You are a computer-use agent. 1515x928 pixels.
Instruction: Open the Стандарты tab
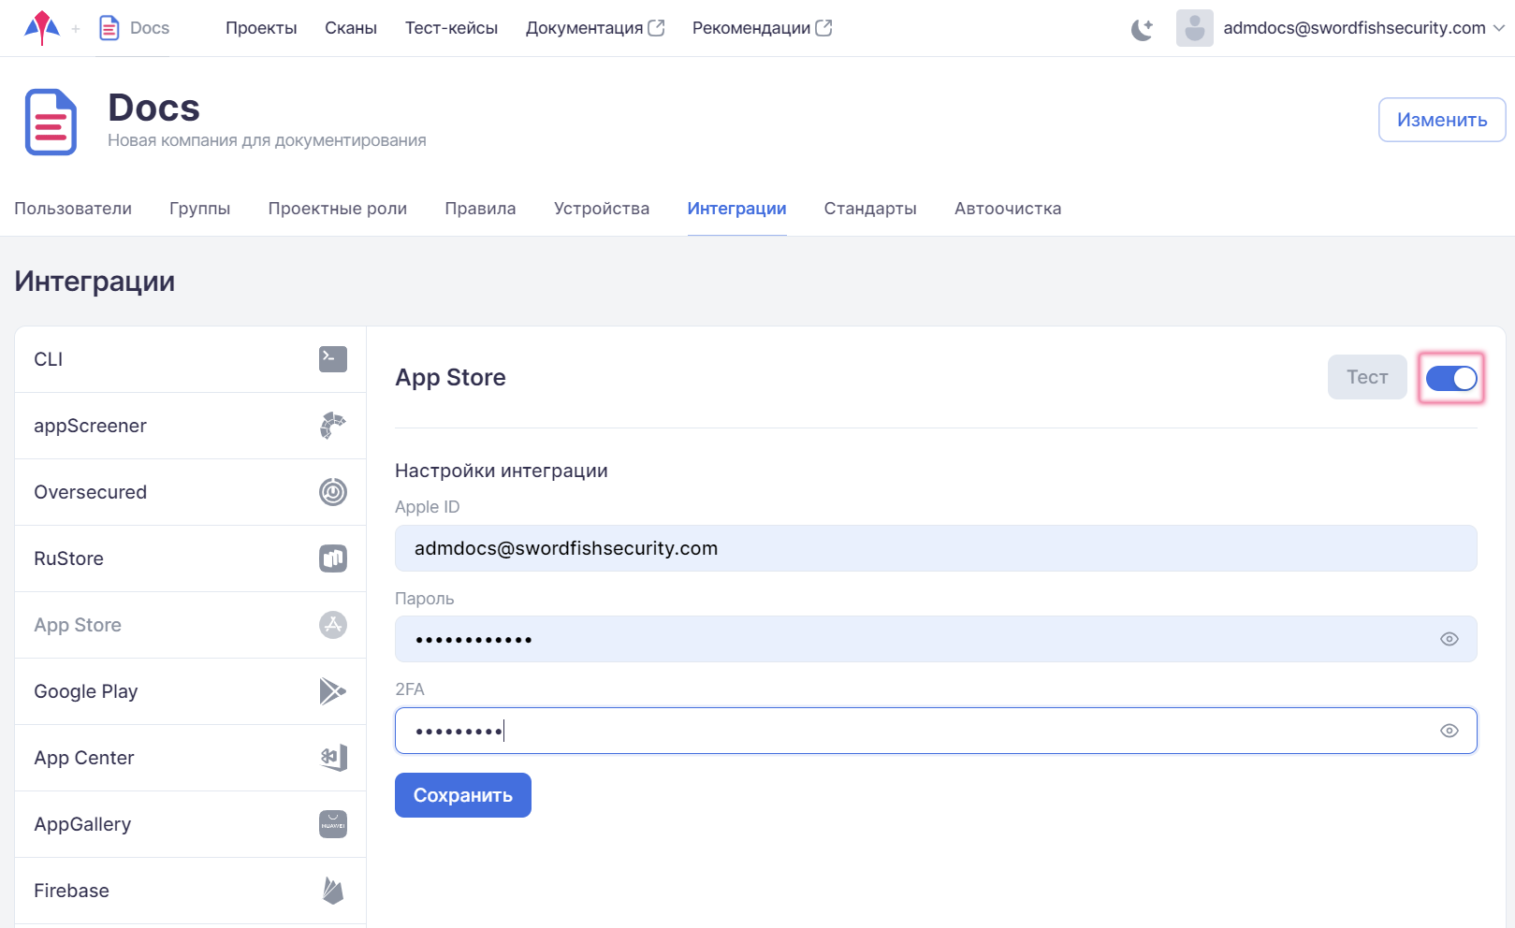click(x=869, y=209)
